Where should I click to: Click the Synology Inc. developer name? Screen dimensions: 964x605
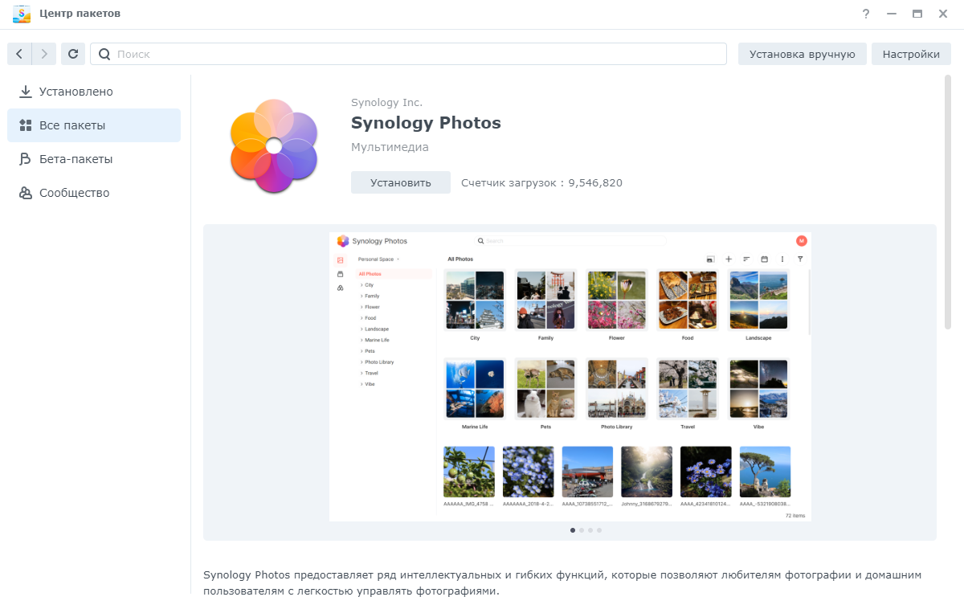[386, 102]
